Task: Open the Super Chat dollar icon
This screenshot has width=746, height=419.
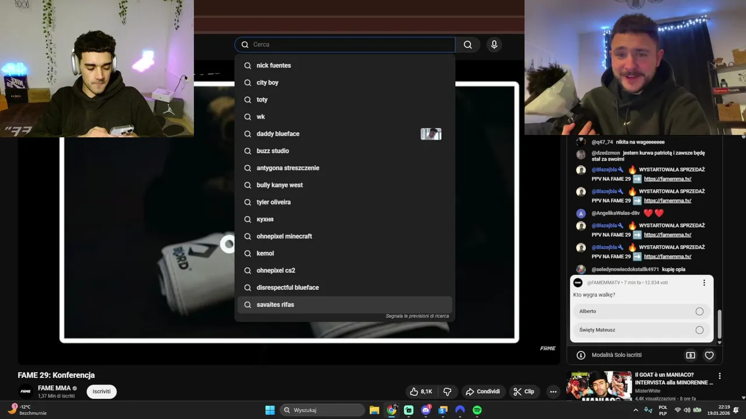Action: click(x=691, y=355)
